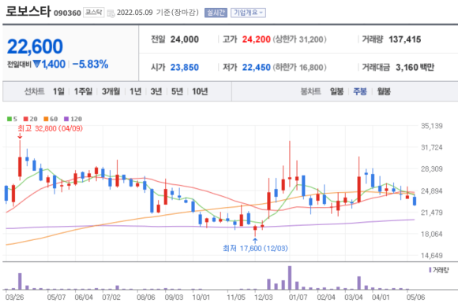Click the 코스닥 market badge
Viewport: 458px width, 307px height.
94,13
